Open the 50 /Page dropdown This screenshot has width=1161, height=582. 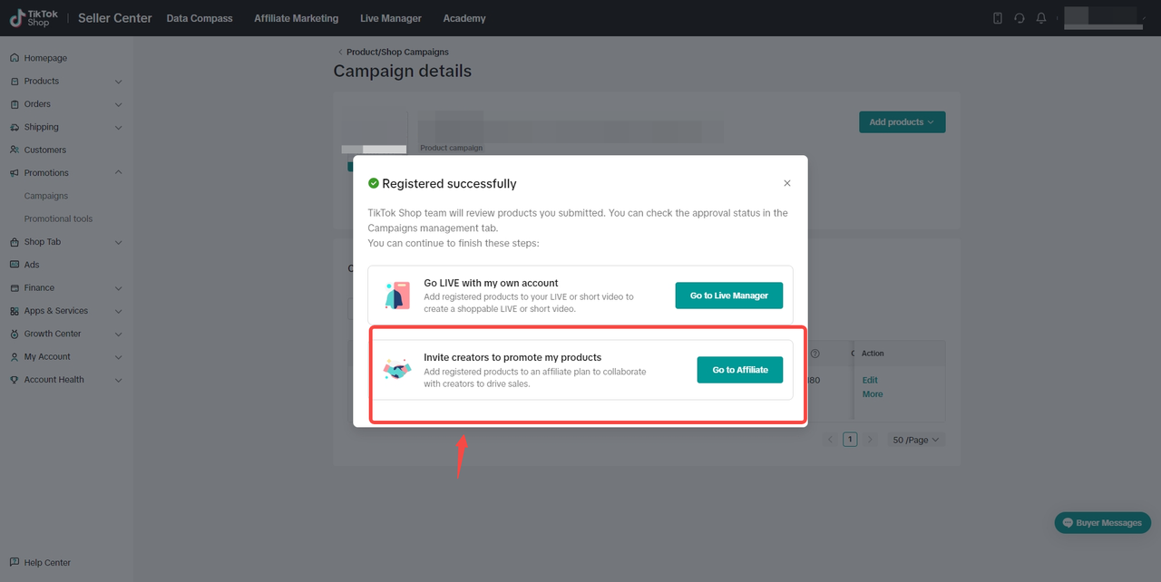pos(918,440)
